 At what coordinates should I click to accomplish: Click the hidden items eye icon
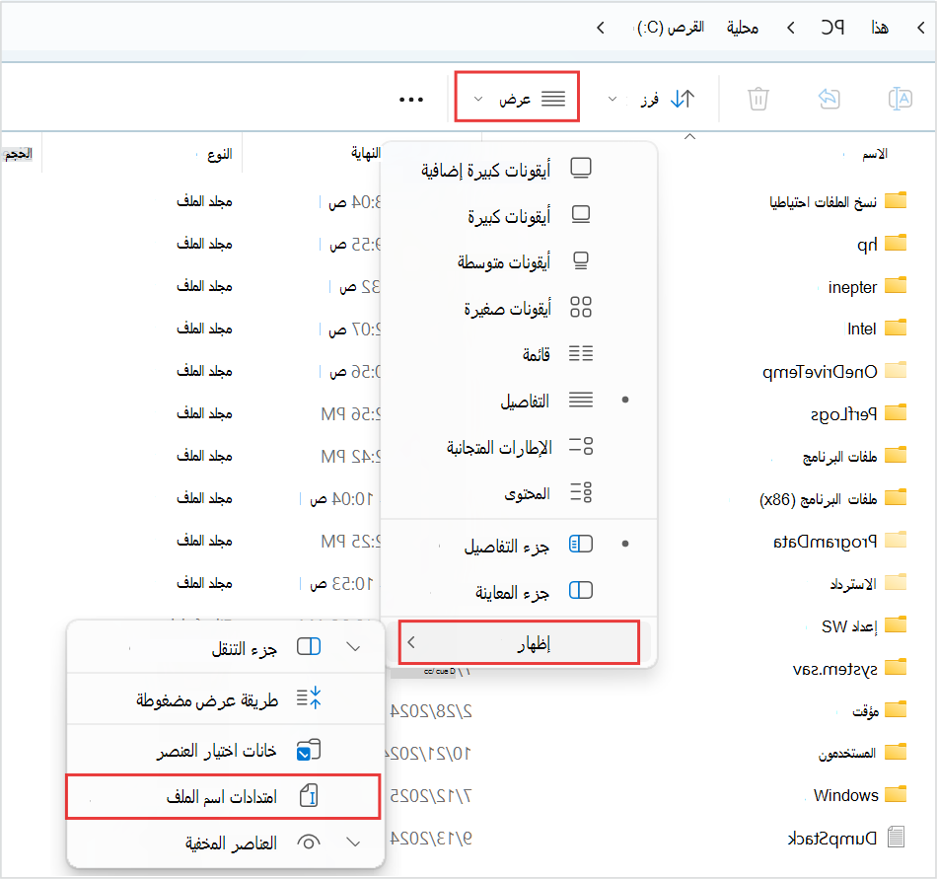[x=309, y=842]
